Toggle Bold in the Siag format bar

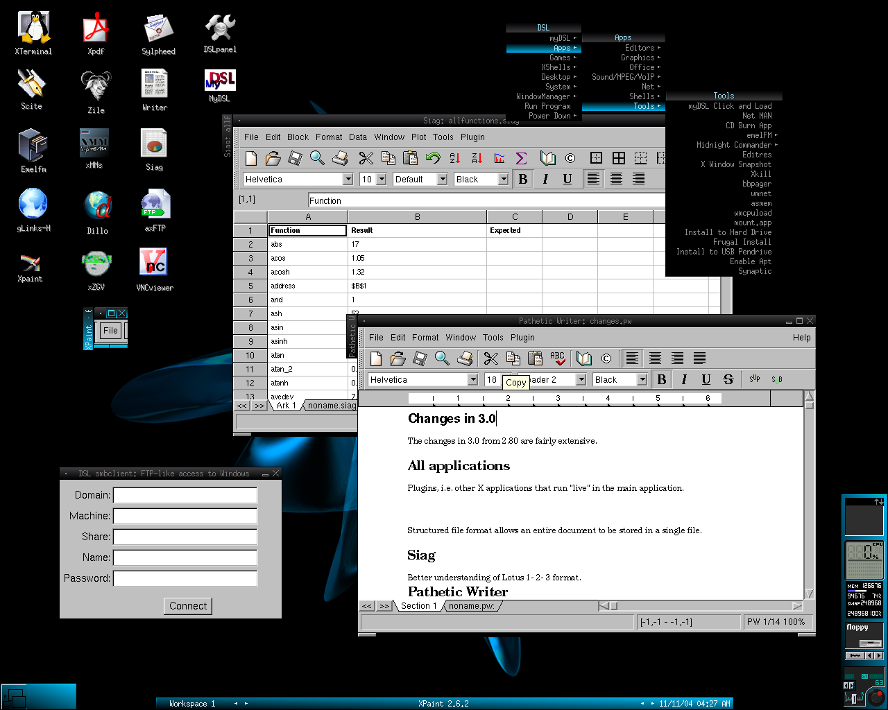coord(523,179)
